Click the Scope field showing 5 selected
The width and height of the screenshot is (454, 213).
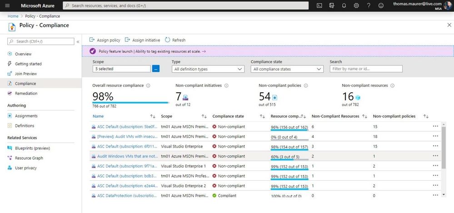tap(122, 69)
